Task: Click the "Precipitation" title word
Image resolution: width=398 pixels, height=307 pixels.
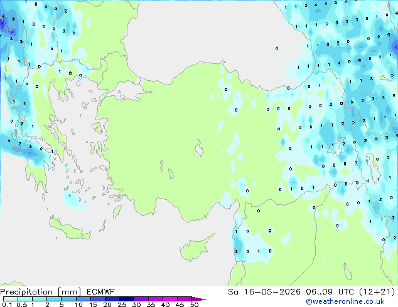Action: pos(26,292)
